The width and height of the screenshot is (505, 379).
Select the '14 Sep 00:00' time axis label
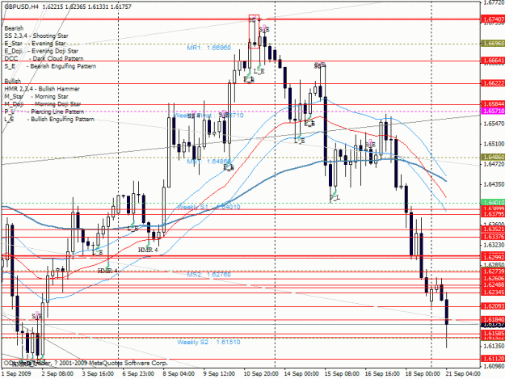click(301, 374)
